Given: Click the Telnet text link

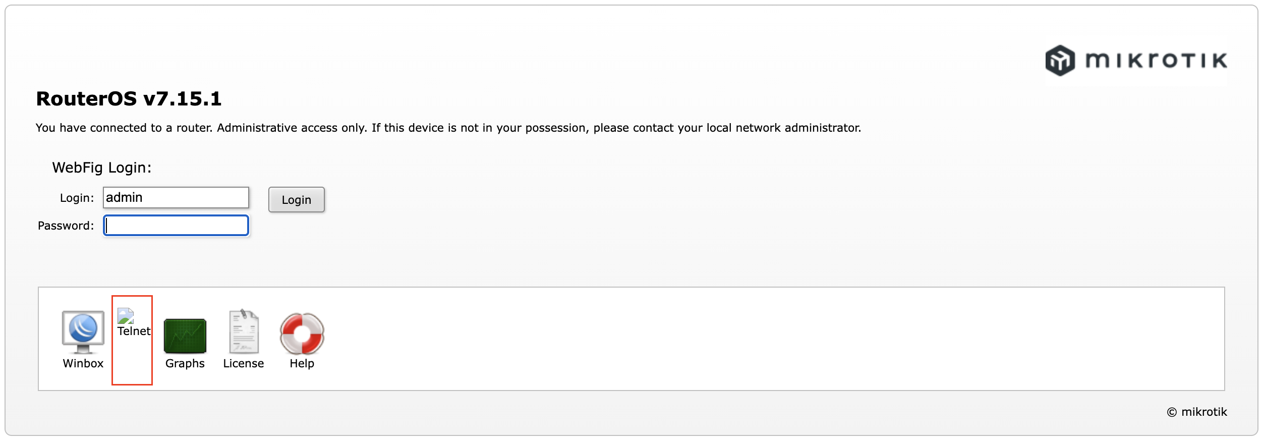Looking at the screenshot, I should (x=134, y=331).
